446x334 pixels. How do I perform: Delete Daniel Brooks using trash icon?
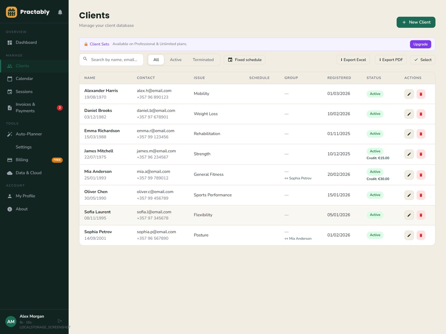point(421,114)
